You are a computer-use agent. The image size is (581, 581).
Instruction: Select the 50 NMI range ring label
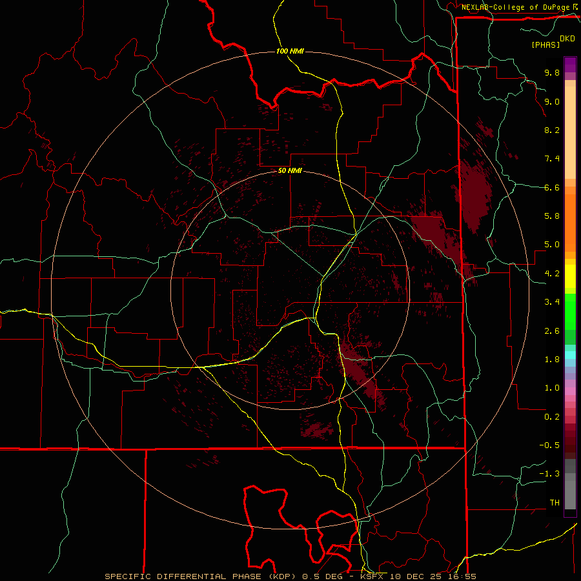(x=290, y=171)
